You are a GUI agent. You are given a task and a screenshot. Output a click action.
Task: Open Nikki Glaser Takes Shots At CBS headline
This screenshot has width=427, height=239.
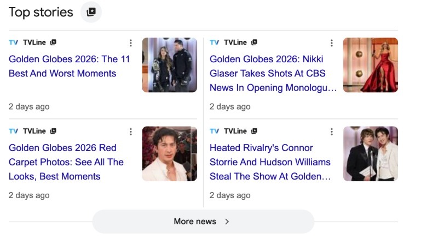coord(273,73)
